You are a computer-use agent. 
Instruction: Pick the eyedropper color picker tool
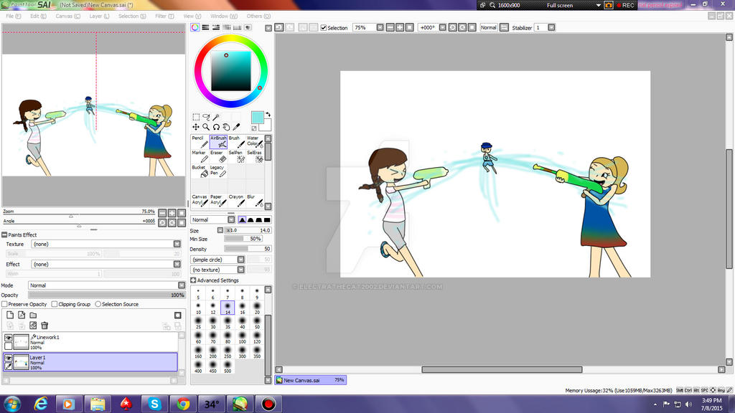coord(236,127)
